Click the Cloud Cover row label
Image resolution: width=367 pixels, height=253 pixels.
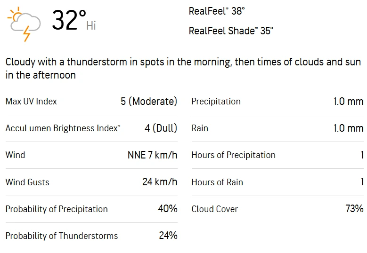pos(214,209)
